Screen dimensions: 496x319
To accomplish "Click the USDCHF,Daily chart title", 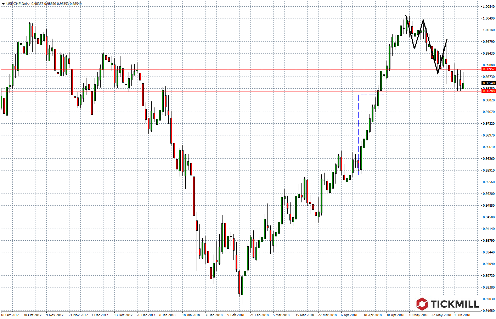I will pos(18,4).
